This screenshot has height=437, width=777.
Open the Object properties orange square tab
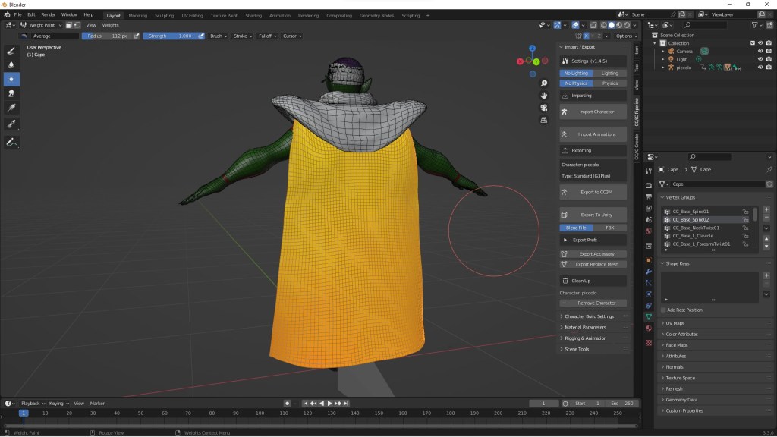pos(649,260)
